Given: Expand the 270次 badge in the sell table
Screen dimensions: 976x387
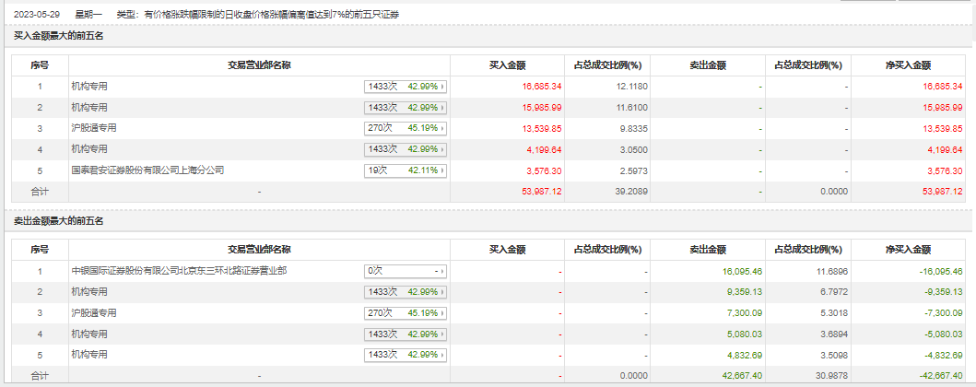Looking at the screenshot, I should [405, 313].
